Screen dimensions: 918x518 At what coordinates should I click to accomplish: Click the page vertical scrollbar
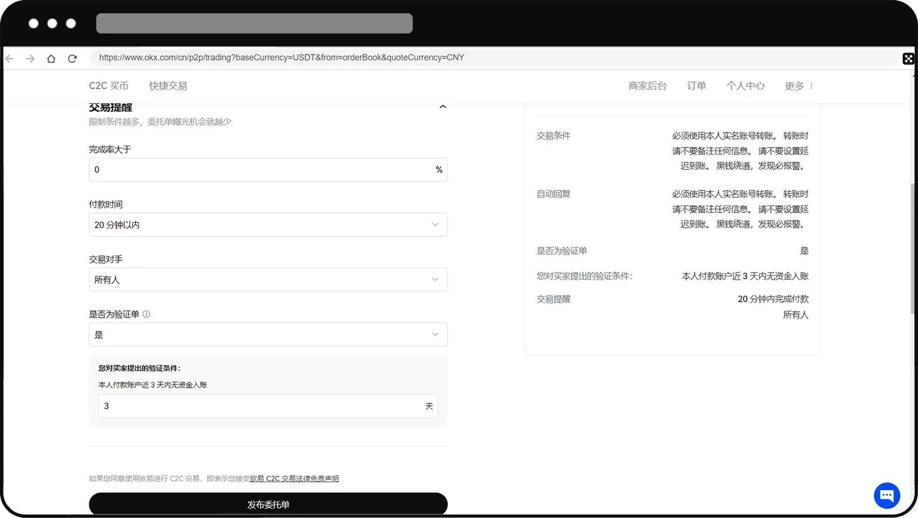pos(913,249)
